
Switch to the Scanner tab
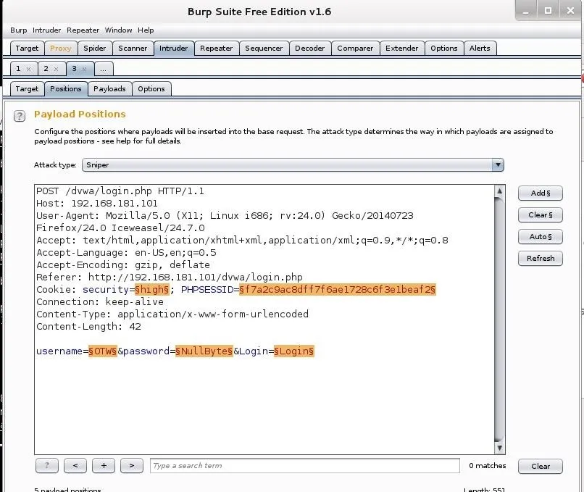click(x=133, y=48)
